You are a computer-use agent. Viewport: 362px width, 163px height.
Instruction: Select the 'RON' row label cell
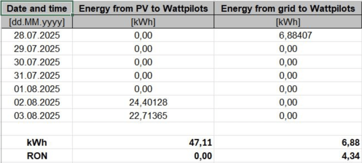[37, 156]
